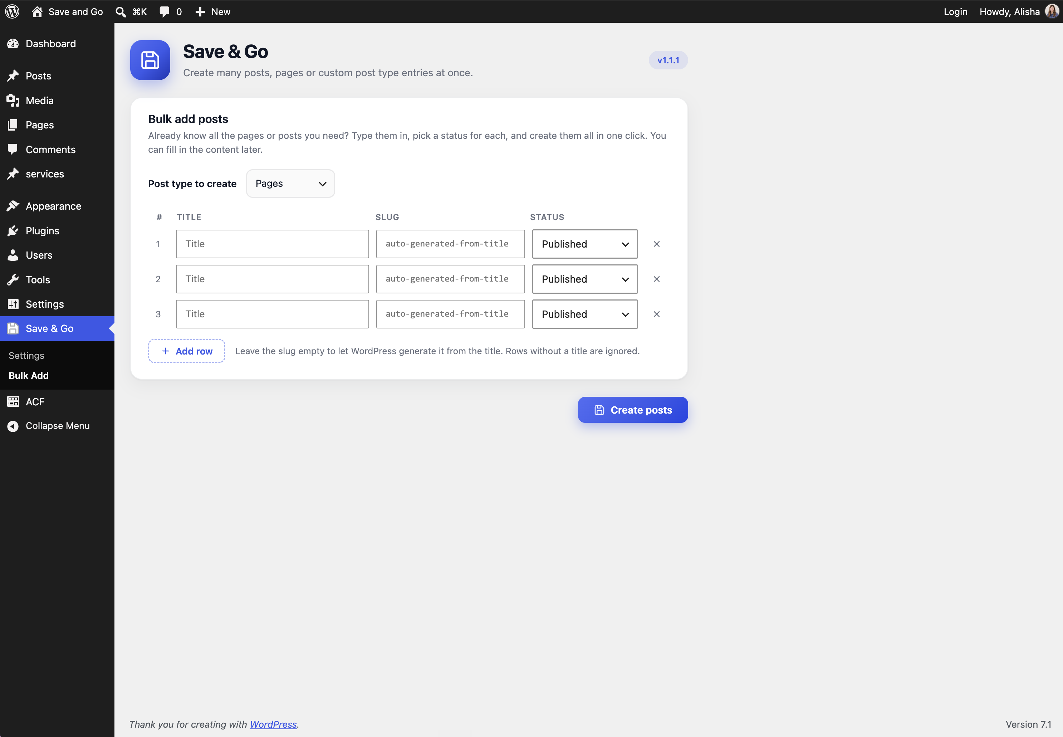
Task: Click the Collapse Menu label
Action: point(58,426)
